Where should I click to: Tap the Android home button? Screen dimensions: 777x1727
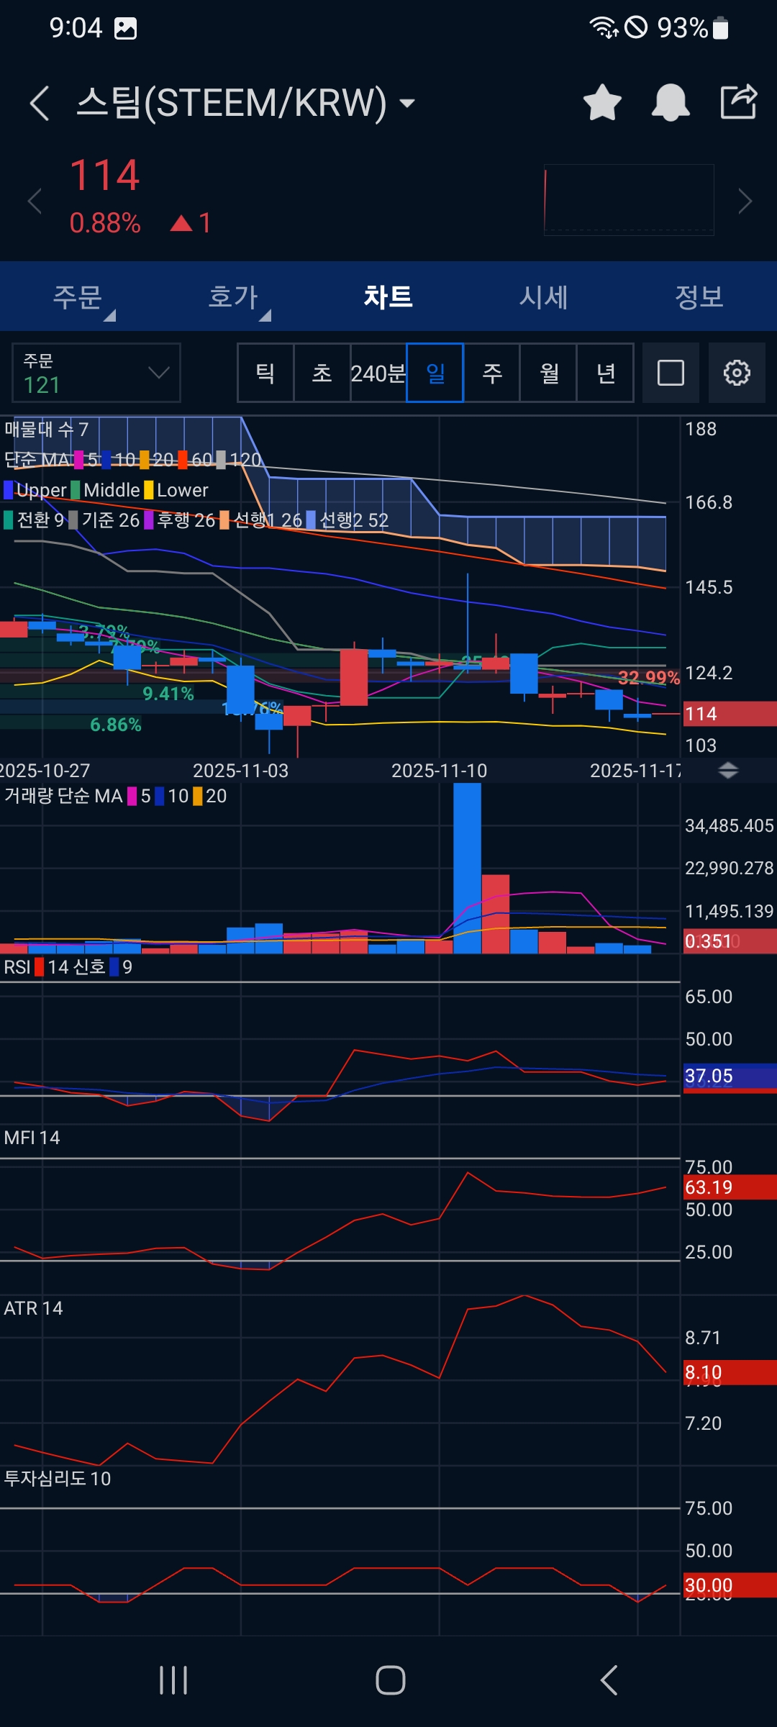[391, 1680]
